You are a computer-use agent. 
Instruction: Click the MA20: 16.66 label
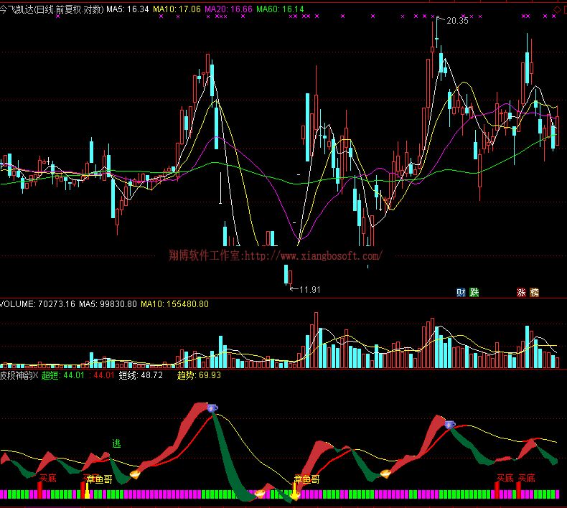(228, 9)
